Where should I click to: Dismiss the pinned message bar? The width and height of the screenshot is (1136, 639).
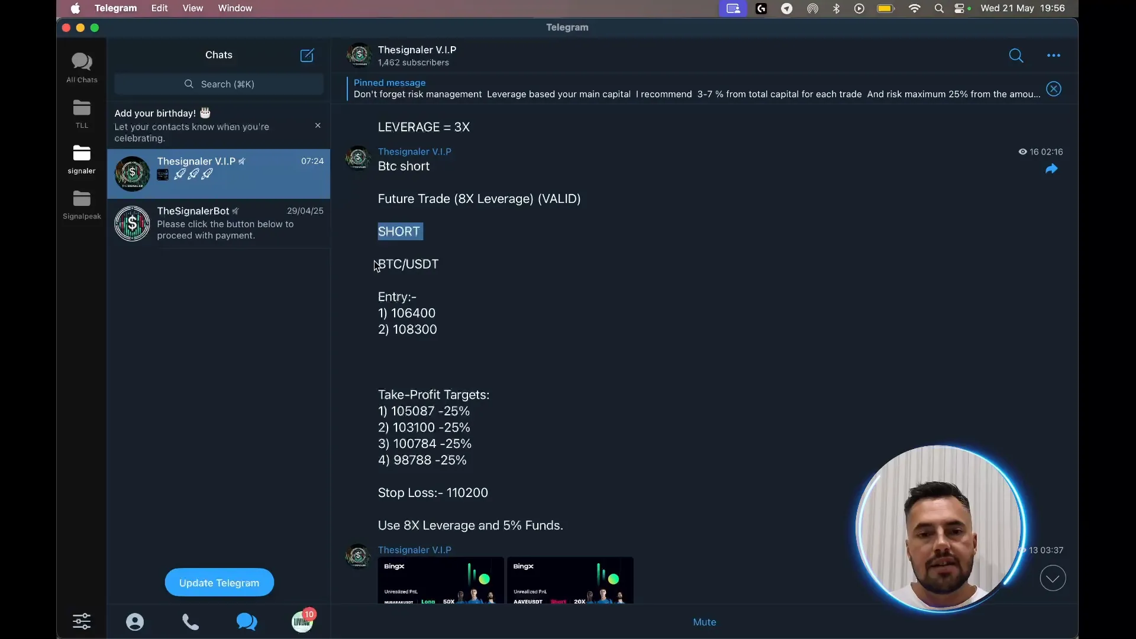1054,89
